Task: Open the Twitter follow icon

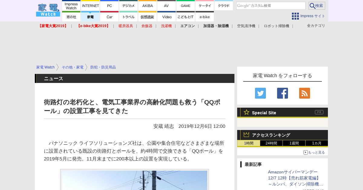Action: click(260, 93)
